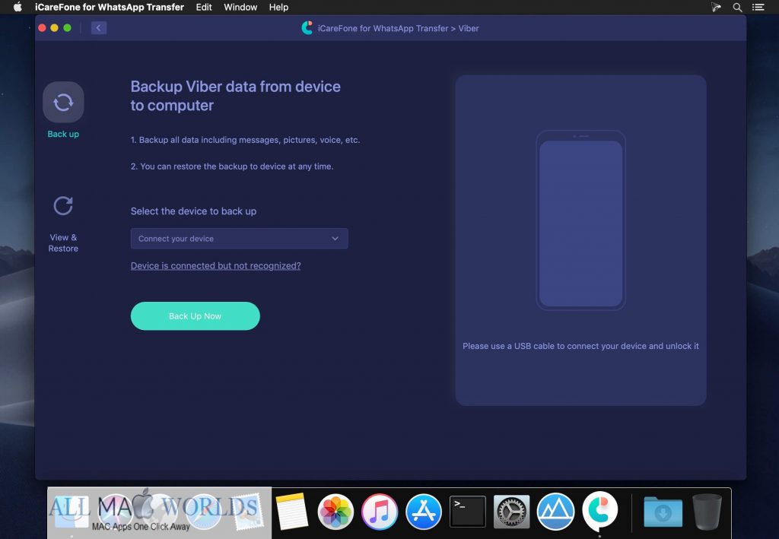
Task: Click the 'restore the backup to device' line
Action: (232, 166)
